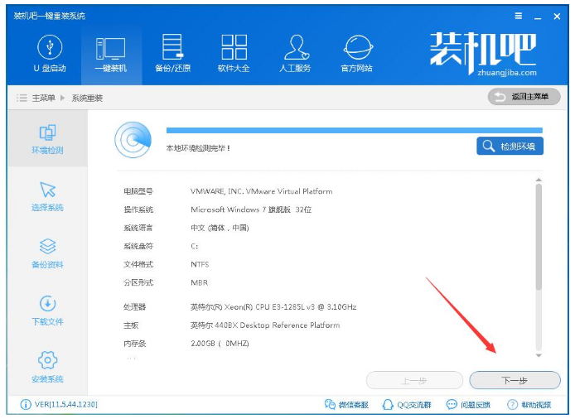Open 备份/还原 backup and restore

pos(172,54)
